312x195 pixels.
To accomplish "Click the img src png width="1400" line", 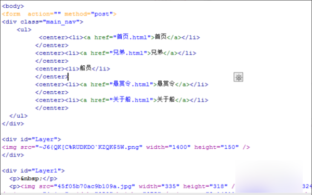I will click(126, 147).
